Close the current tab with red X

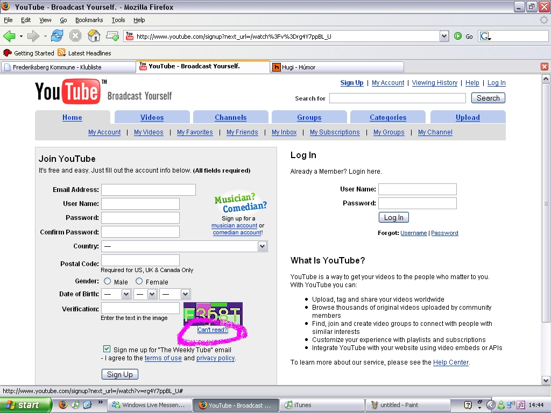[545, 67]
